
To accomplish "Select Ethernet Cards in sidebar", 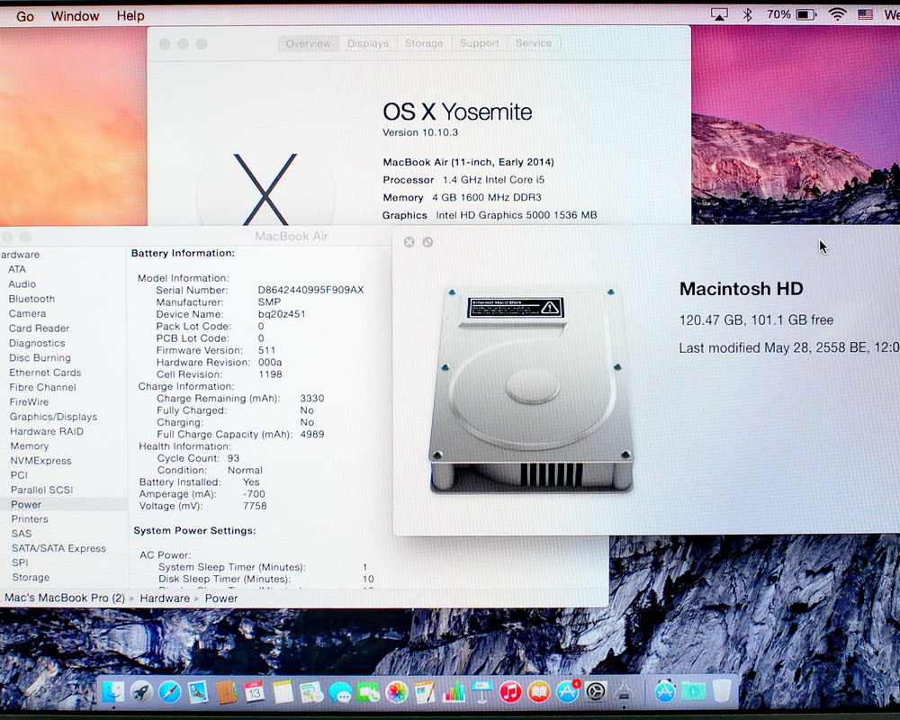I will 45,373.
